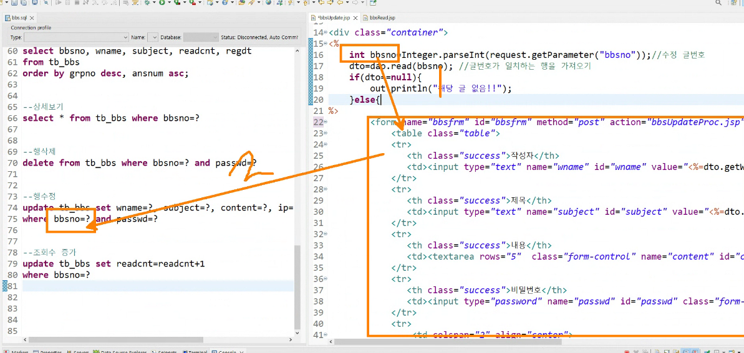Close the bbsUpdate.jsp tab
This screenshot has width=744, height=353.
[354, 17]
